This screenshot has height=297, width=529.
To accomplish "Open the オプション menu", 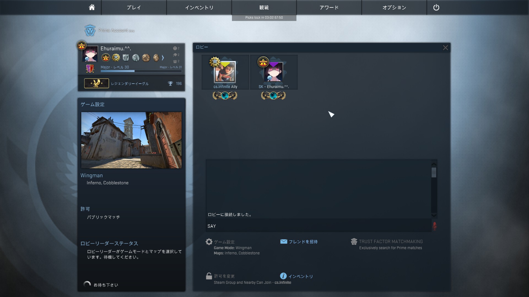I will pos(394,7).
